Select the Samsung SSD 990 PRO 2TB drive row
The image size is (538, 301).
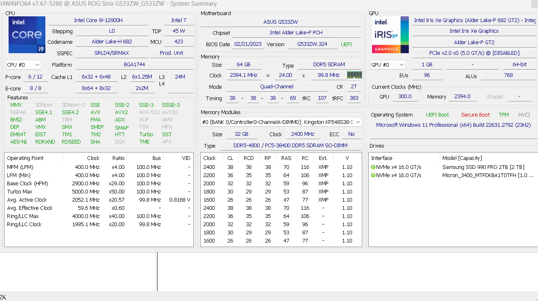[x=453, y=167]
